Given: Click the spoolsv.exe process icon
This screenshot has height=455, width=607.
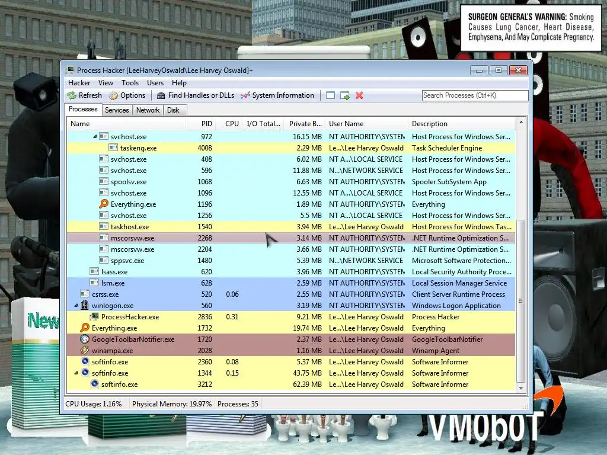Looking at the screenshot, I should [104, 181].
